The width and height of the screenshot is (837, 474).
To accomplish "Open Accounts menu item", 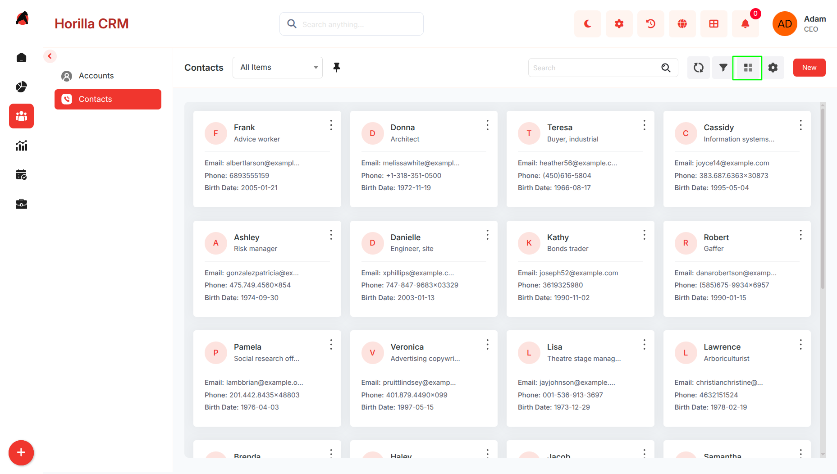I will 108,76.
